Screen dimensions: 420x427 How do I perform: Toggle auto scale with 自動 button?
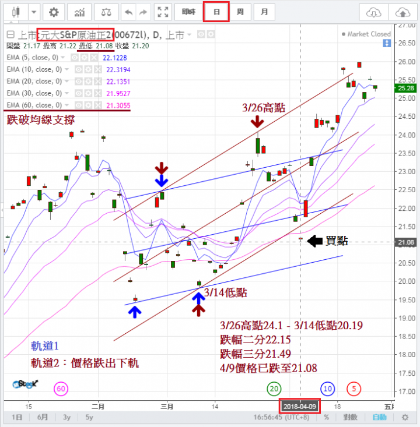tap(380, 417)
